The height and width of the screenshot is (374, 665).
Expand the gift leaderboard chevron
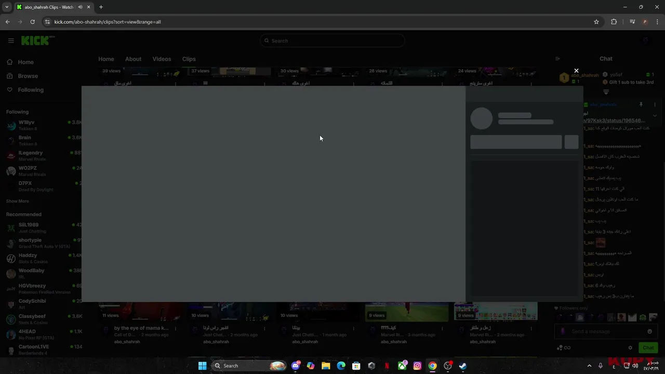606,92
